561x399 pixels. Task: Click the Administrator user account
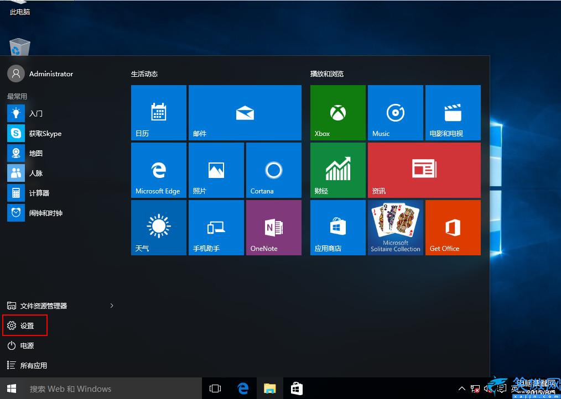[x=40, y=73]
